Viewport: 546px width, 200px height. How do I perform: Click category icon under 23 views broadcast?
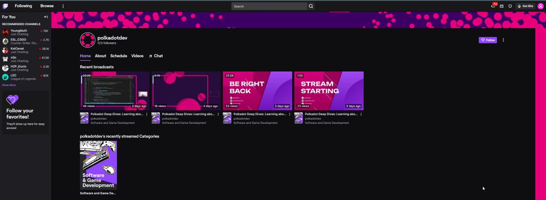[298, 118]
